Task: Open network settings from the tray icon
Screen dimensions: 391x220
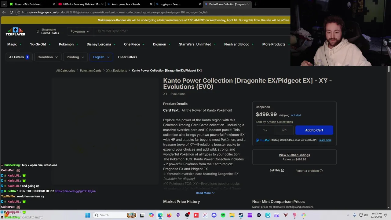Action: pyautogui.click(x=361, y=215)
